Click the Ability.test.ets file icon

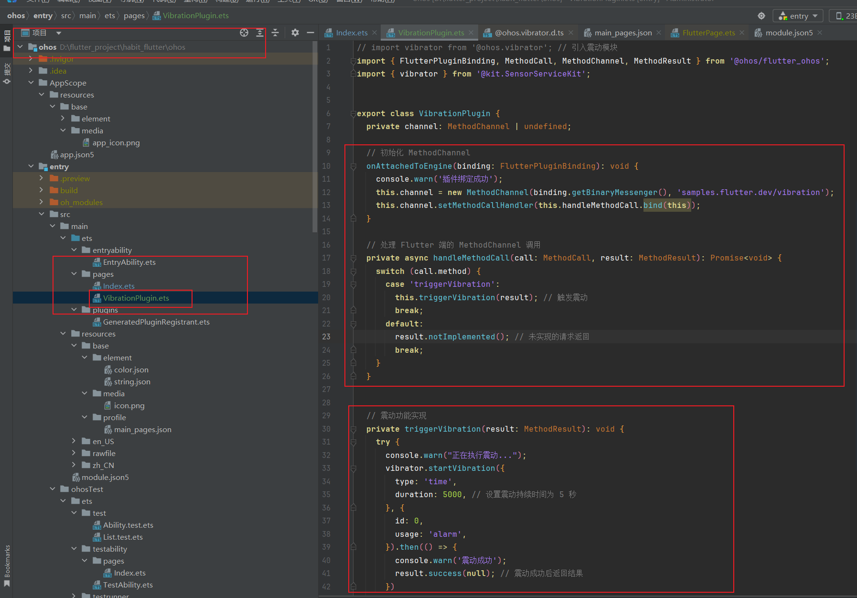pyautogui.click(x=97, y=525)
